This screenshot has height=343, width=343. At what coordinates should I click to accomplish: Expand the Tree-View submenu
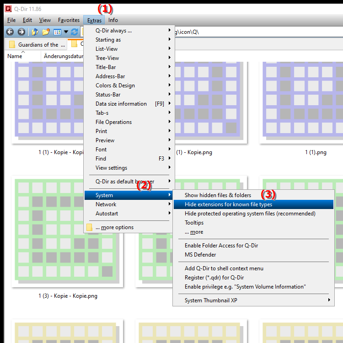[x=130, y=58]
